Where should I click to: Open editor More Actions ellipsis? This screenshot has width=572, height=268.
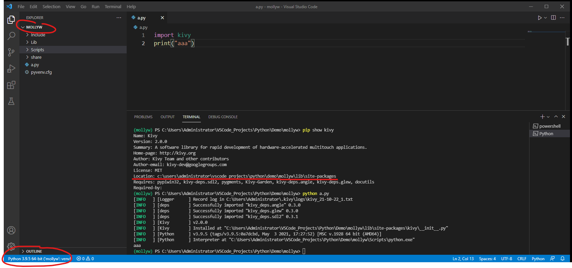(562, 18)
